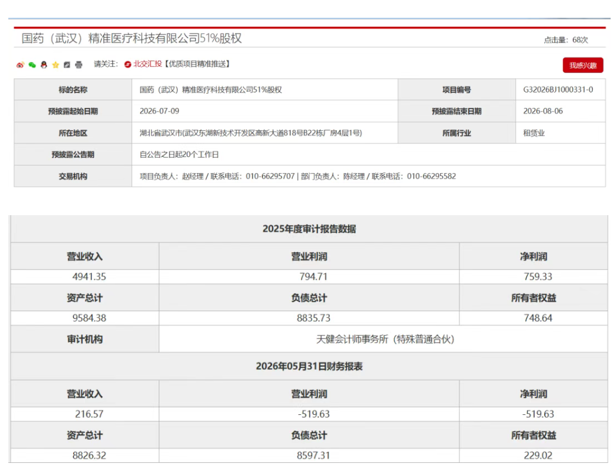The height and width of the screenshot is (473, 613).
Task: Select 2025 owner's equity 748.64
Action: [x=538, y=318]
